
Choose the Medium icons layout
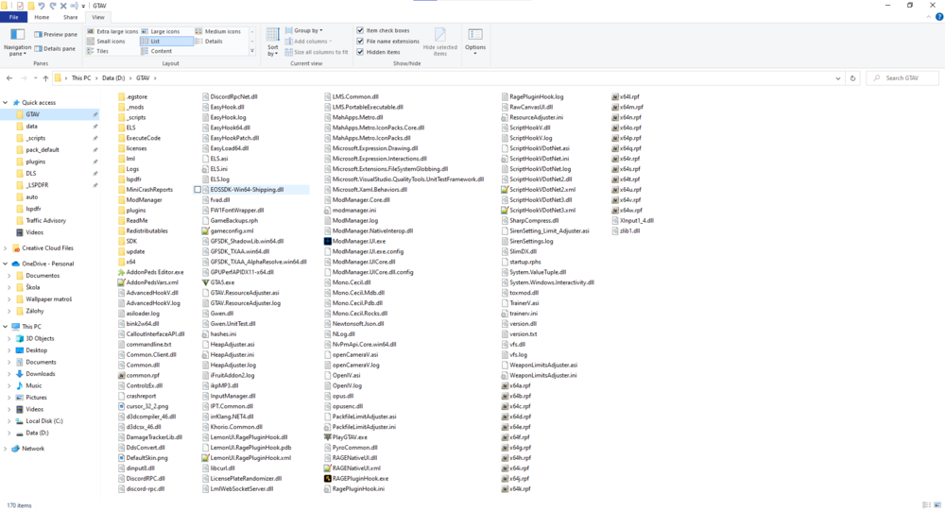coord(220,31)
